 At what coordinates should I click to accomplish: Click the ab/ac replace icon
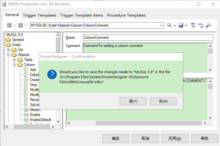[x=201, y=25]
